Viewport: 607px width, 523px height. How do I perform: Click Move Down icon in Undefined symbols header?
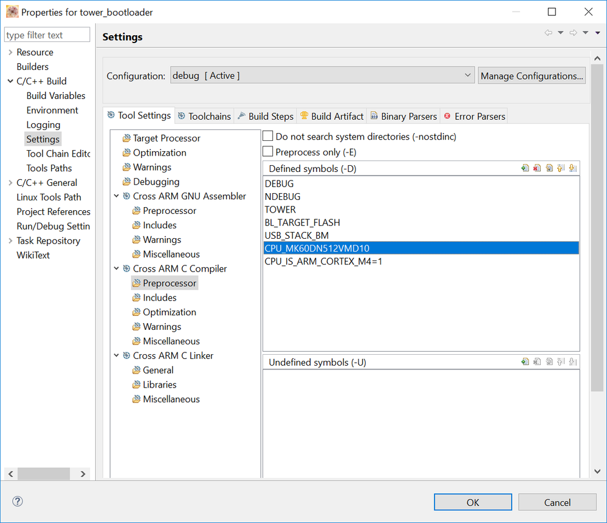573,361
